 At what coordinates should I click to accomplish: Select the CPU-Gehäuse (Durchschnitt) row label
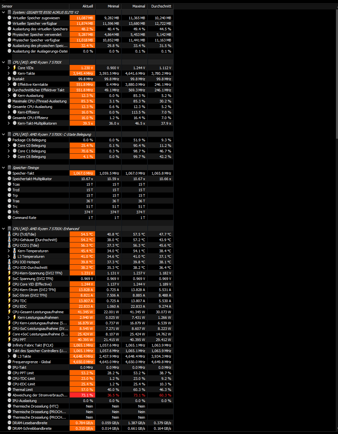point(35,240)
